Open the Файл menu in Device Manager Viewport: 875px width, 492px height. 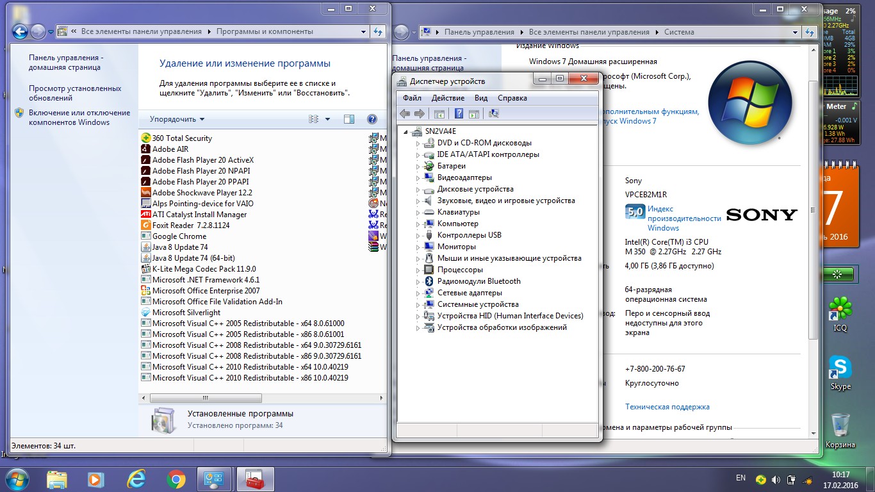412,98
